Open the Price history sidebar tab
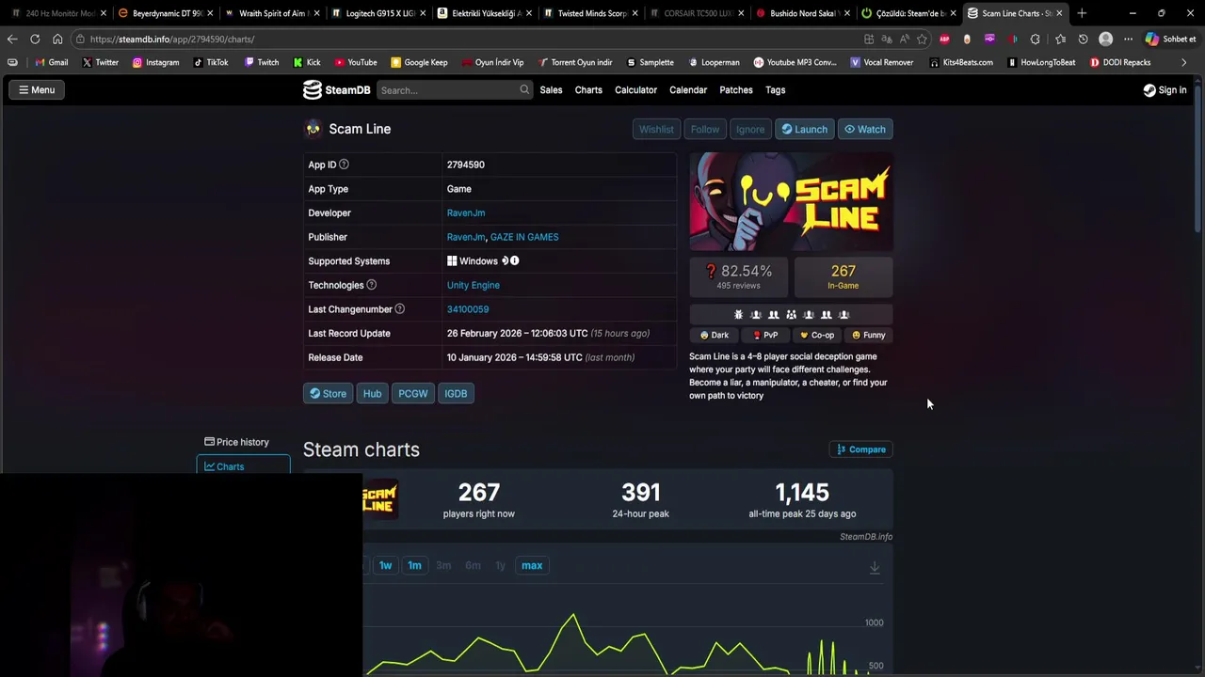The width and height of the screenshot is (1205, 677). click(236, 442)
